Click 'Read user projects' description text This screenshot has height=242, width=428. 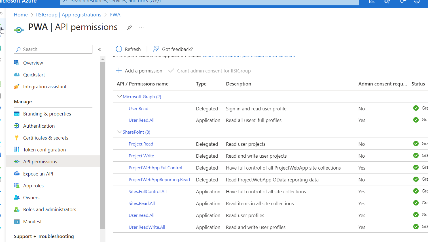246,144
